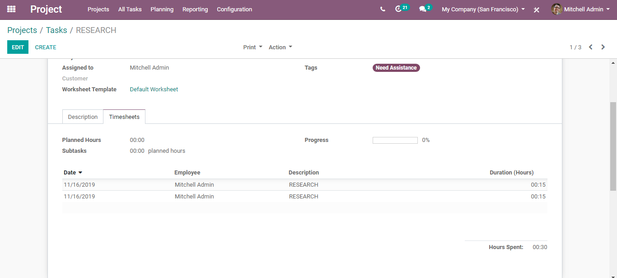Sort by Description column header
Screen dimensions: 617x278
(304, 173)
